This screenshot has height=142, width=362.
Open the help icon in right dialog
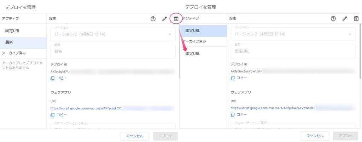point(333,19)
